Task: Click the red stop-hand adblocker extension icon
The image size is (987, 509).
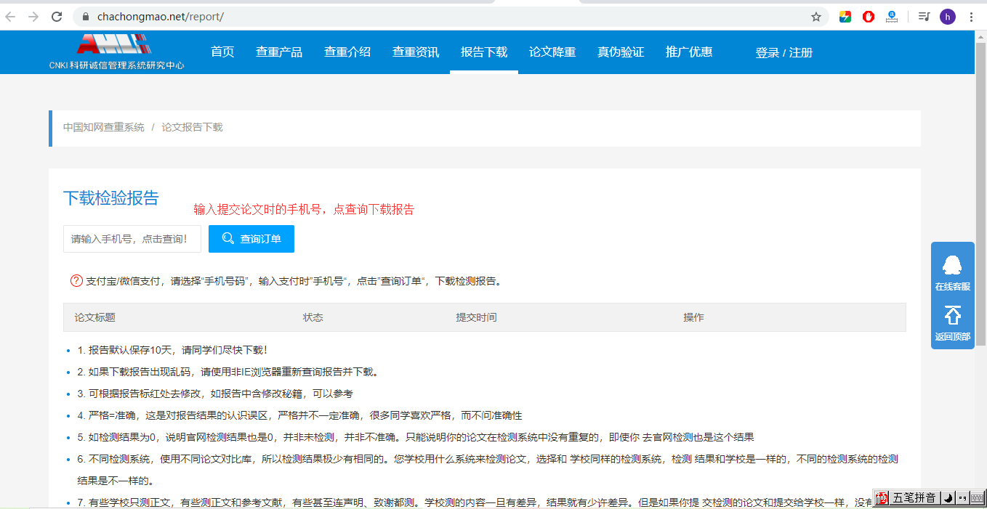Action: pos(868,16)
